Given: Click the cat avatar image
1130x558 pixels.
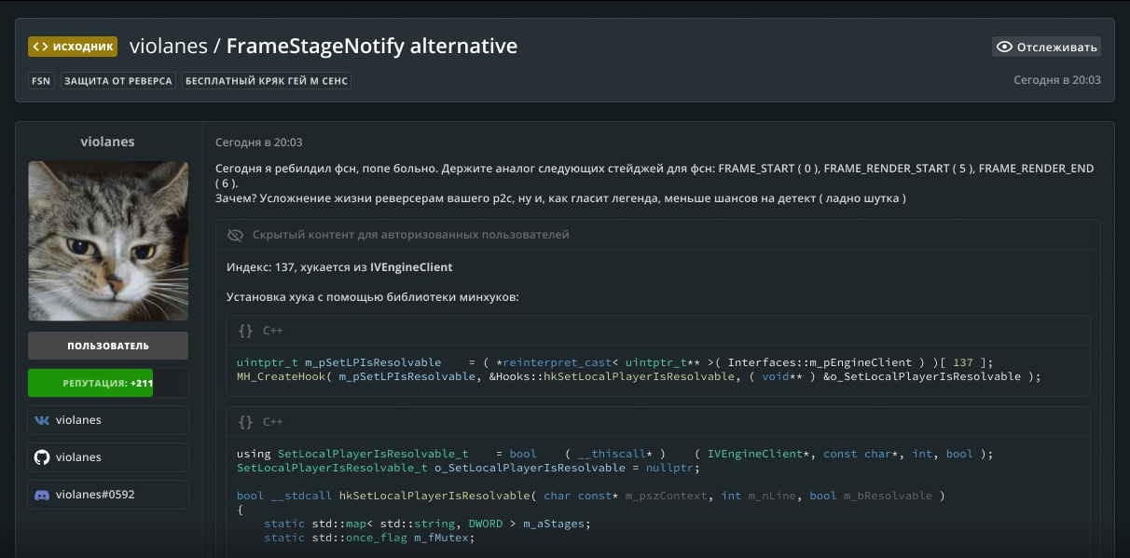Looking at the screenshot, I should point(108,240).
